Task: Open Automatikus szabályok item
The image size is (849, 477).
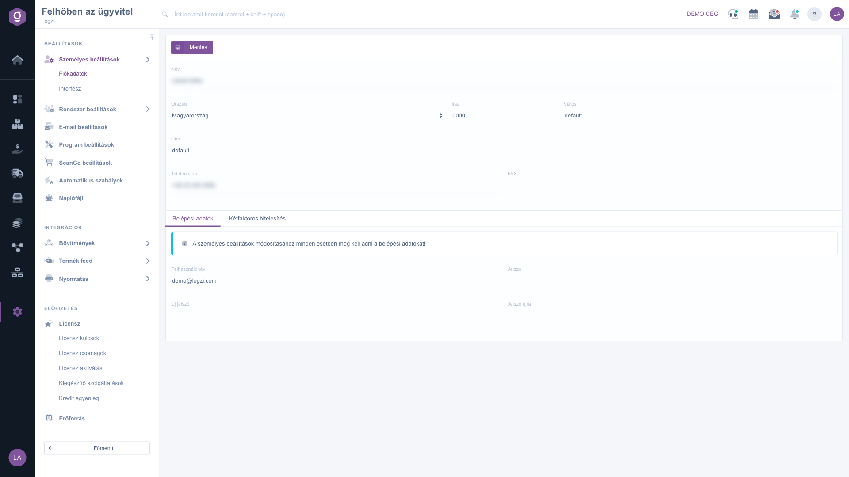Action: 91,181
